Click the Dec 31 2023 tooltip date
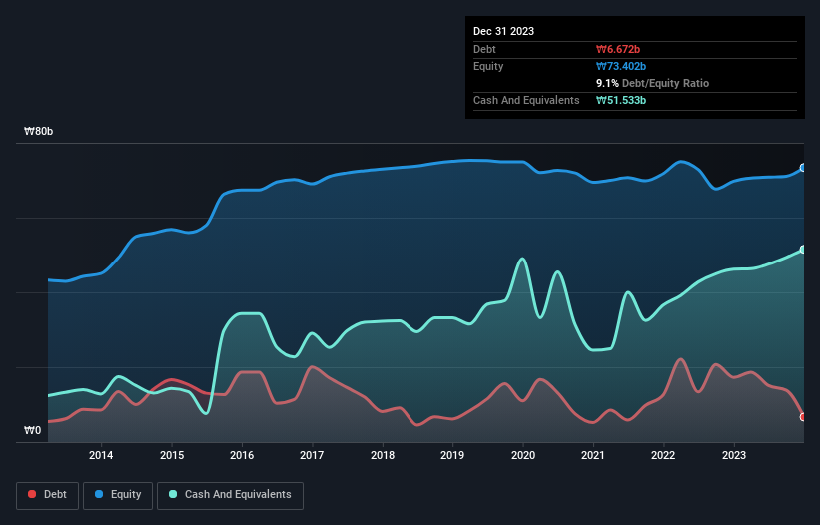Viewport: 820px width, 525px height. click(x=503, y=31)
